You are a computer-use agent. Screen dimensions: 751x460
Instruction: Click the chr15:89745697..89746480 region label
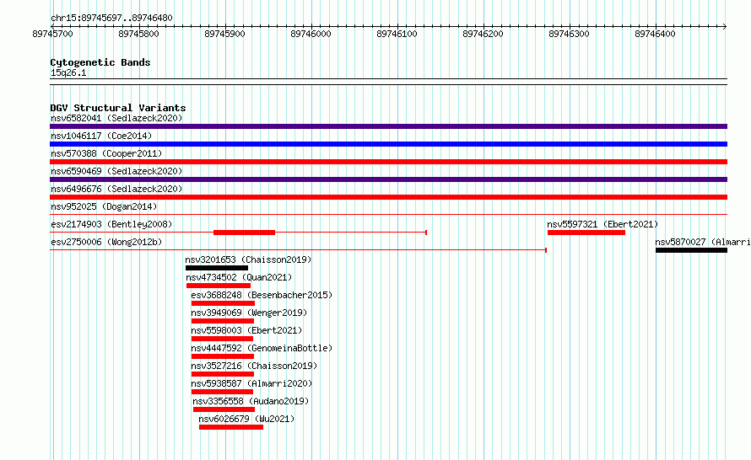[x=111, y=18]
